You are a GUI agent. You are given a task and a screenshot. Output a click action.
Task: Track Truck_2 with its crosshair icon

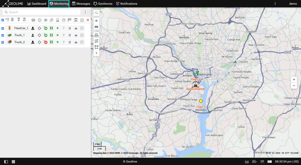click(x=39, y=42)
